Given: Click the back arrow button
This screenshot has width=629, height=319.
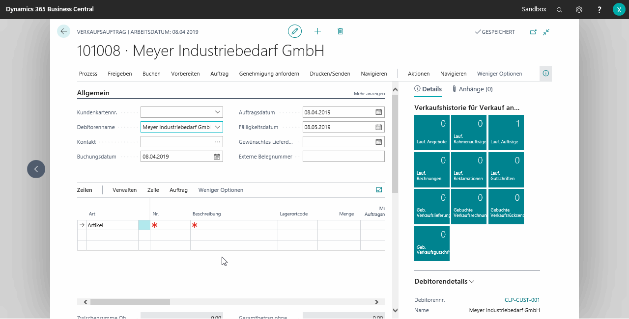Looking at the screenshot, I should (x=63, y=31).
